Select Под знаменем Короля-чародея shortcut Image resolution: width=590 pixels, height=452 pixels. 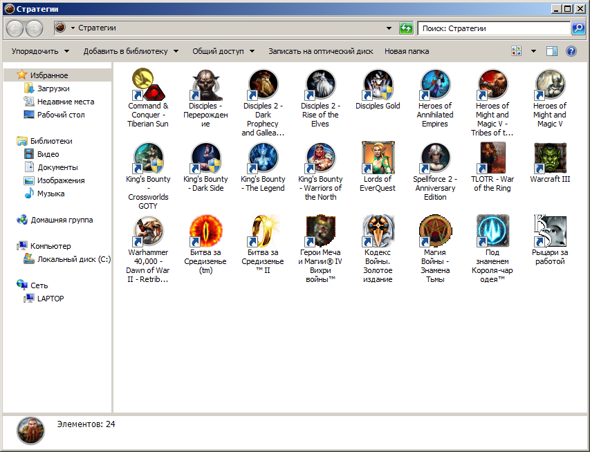click(x=492, y=232)
